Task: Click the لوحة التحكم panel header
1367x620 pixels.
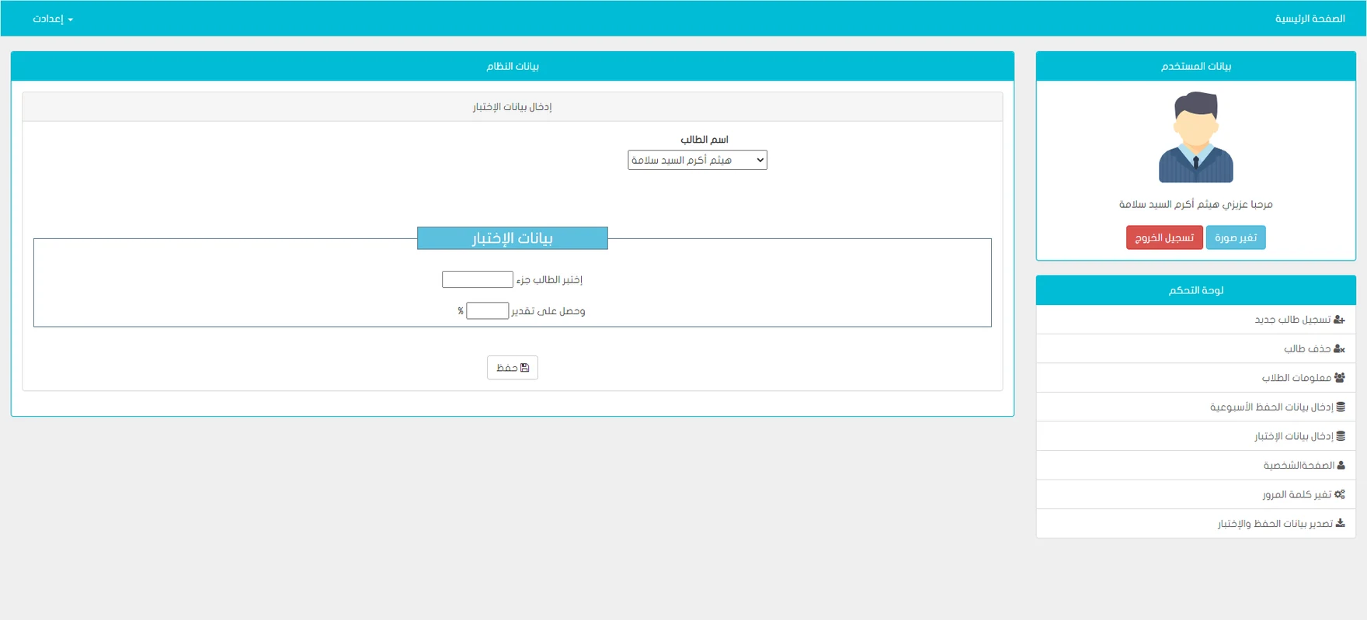Action: (1196, 290)
